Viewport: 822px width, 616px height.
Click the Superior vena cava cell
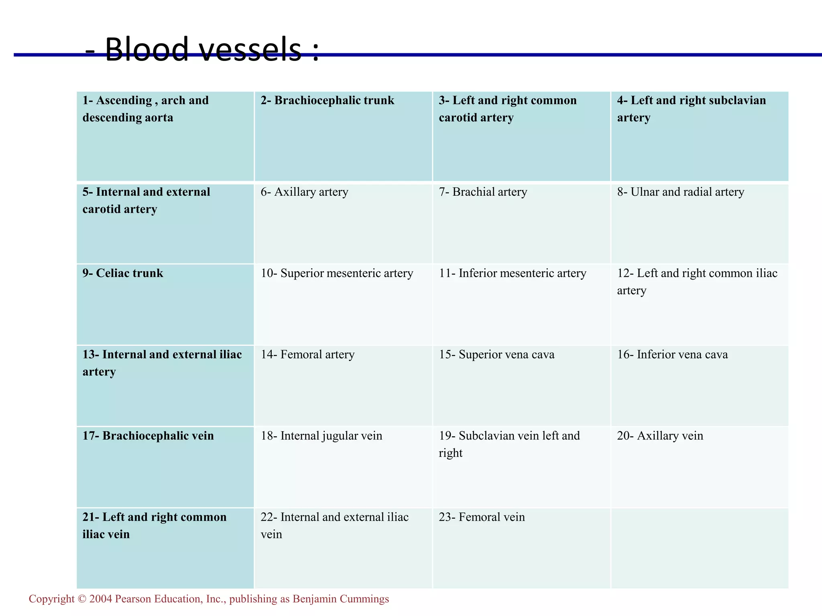[x=522, y=386]
